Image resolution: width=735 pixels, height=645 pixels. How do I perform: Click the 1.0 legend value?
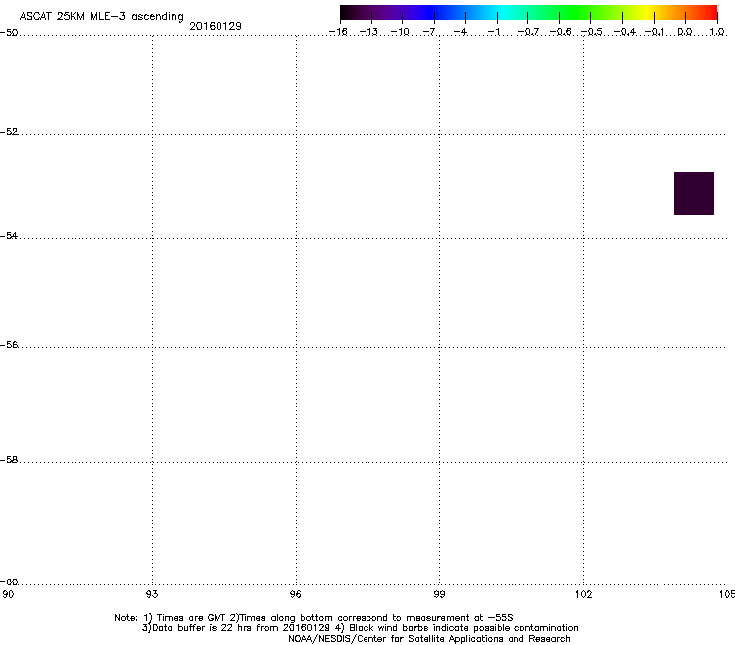click(x=717, y=32)
